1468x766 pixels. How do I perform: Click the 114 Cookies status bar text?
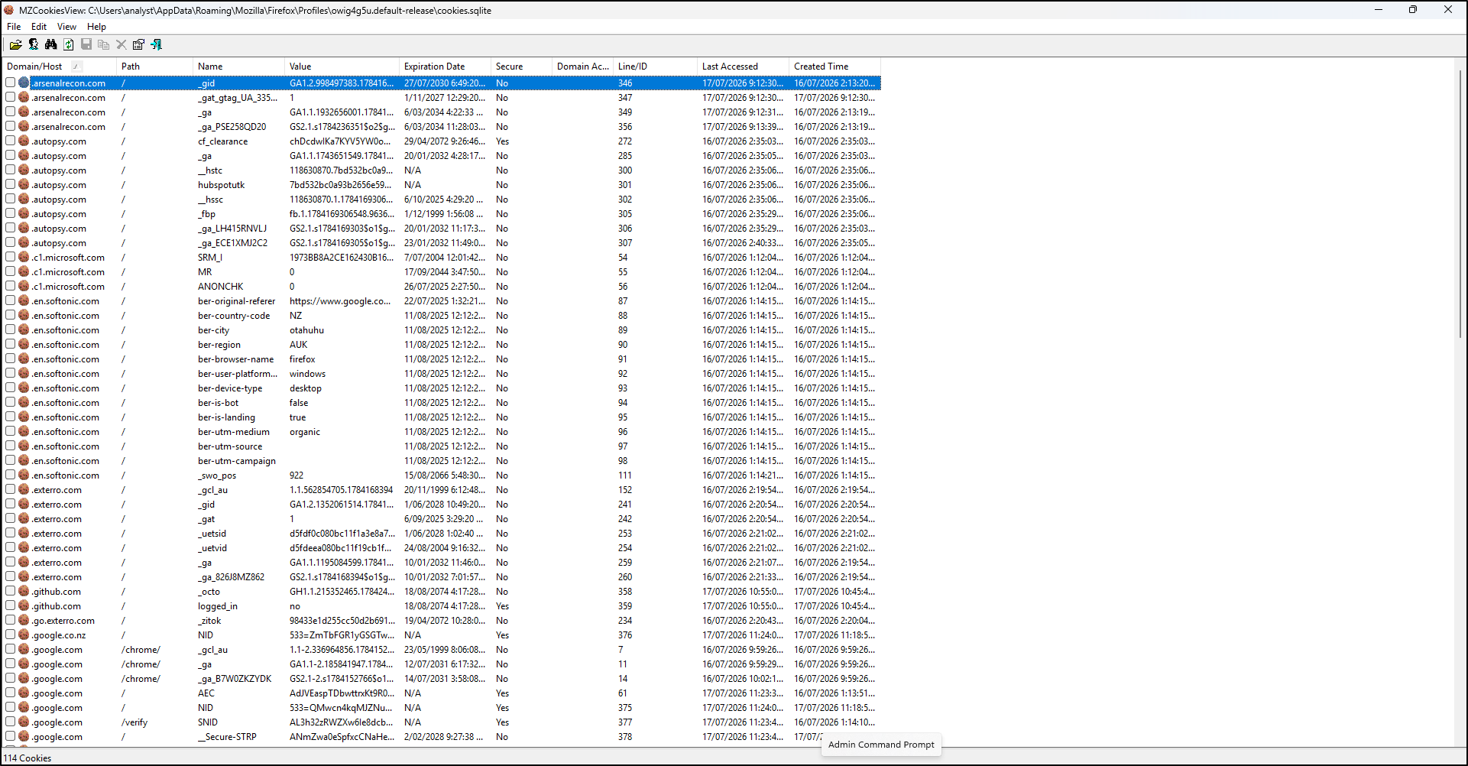28,758
